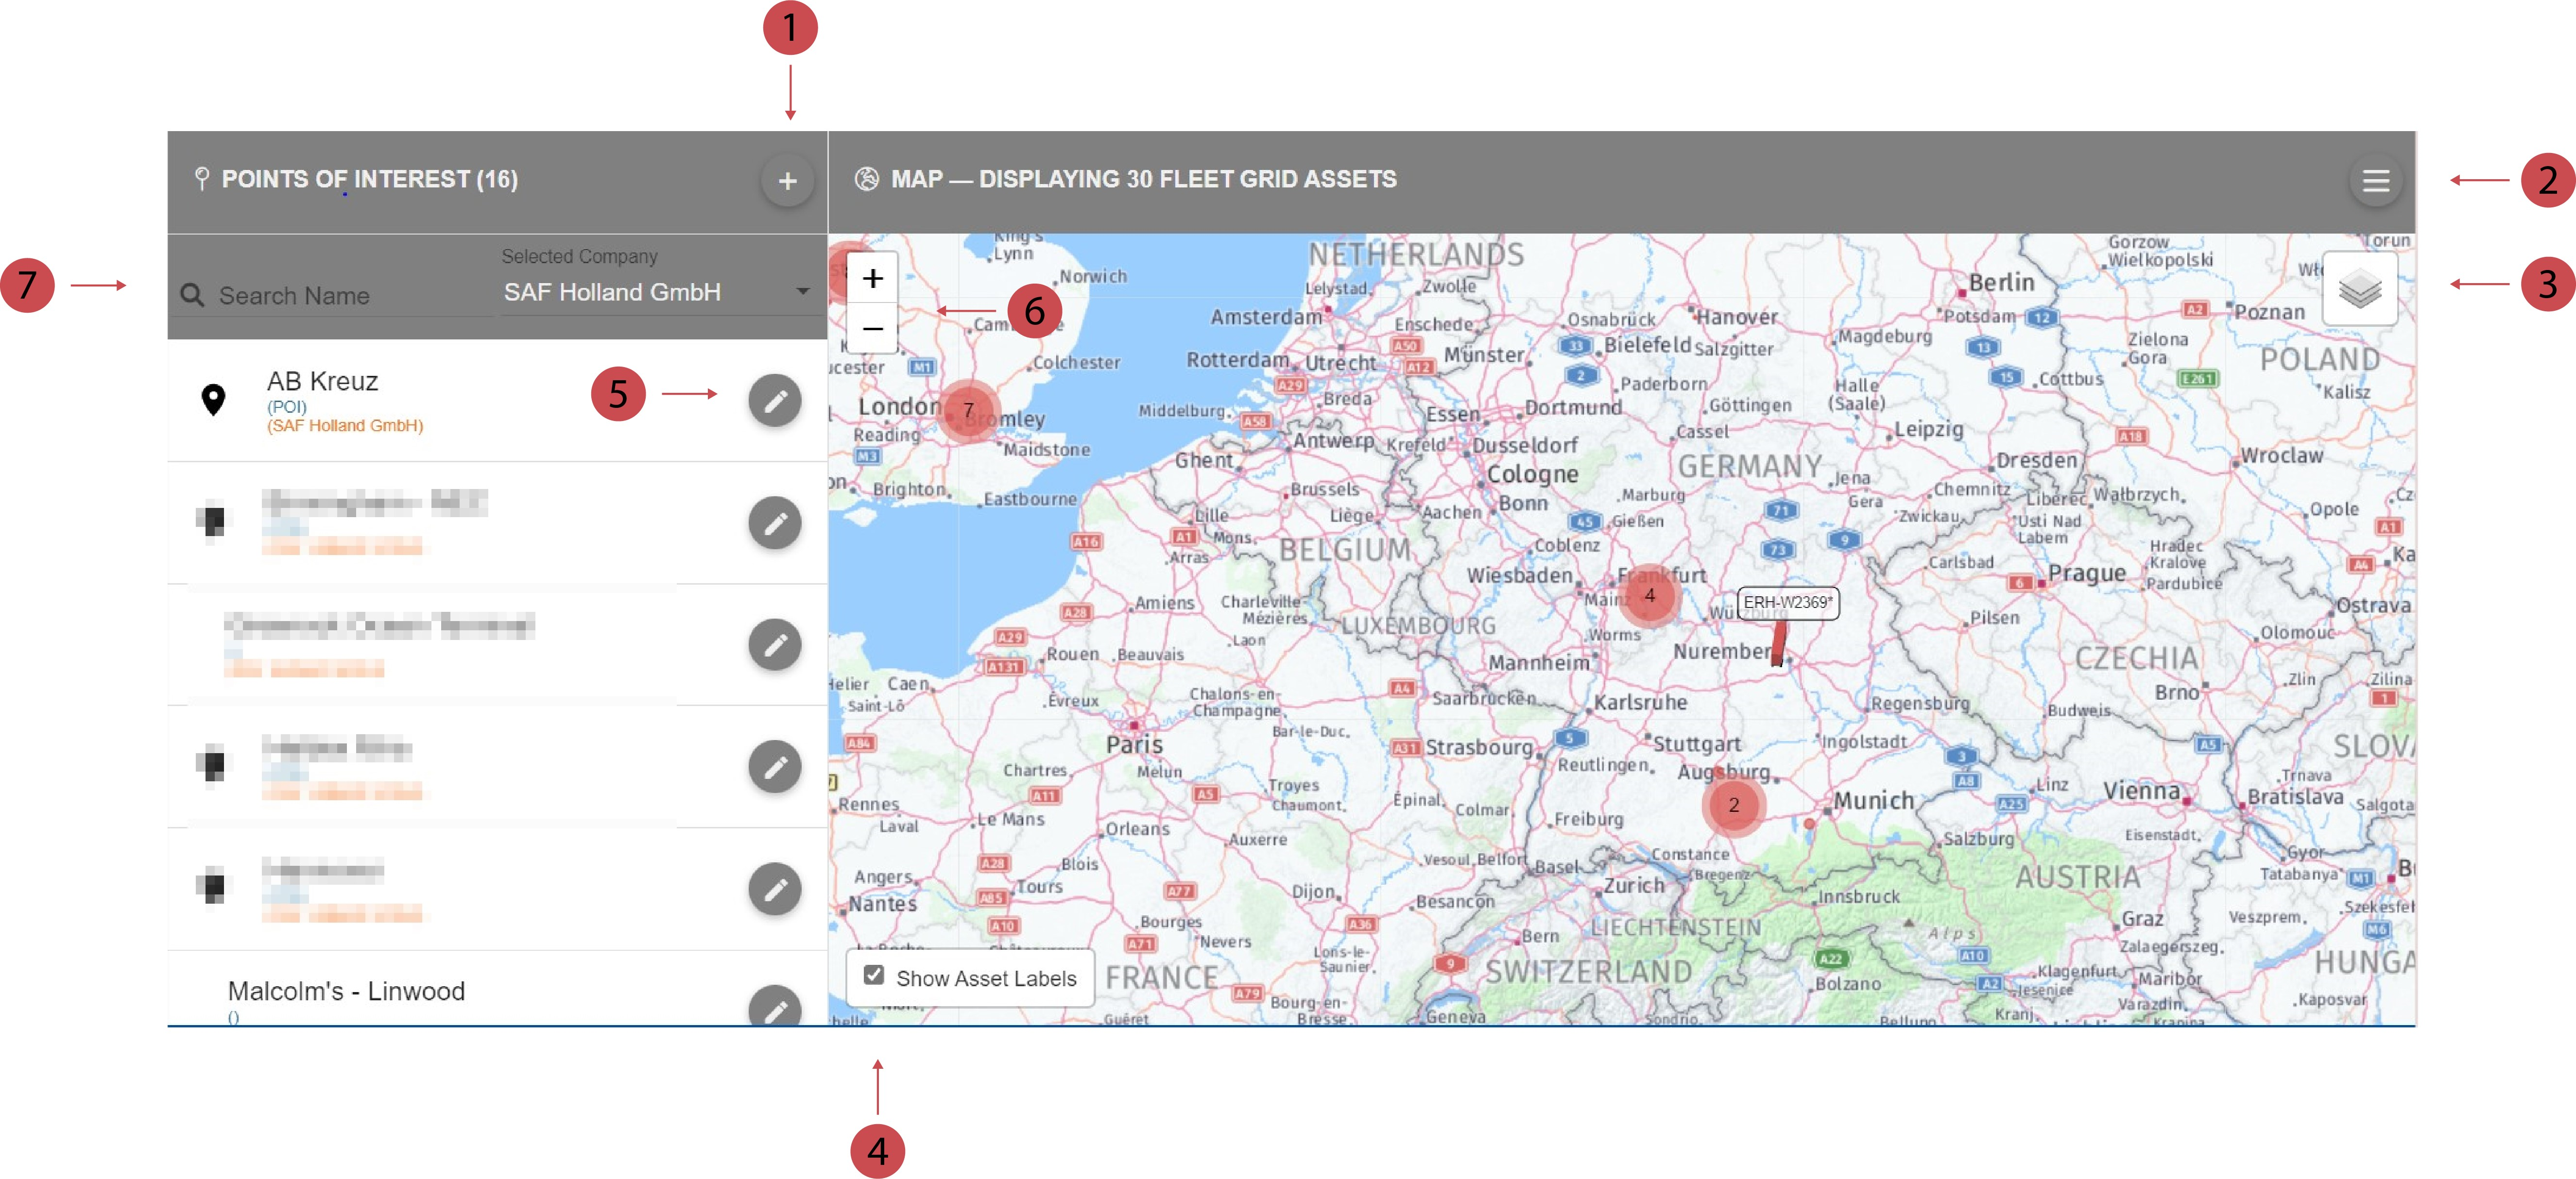Click the cluster of 4 near Frankfurt
Screen dimensions: 2576x1179
tap(1649, 595)
